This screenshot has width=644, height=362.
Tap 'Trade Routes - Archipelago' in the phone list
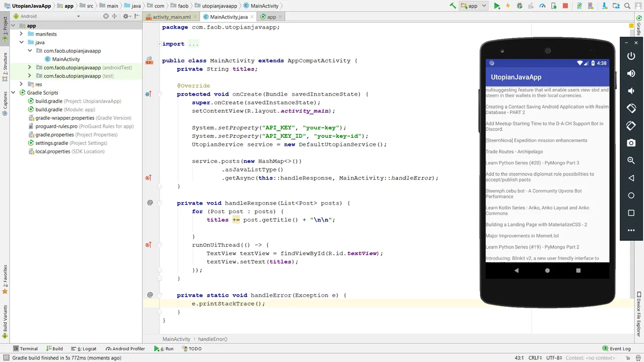(514, 151)
